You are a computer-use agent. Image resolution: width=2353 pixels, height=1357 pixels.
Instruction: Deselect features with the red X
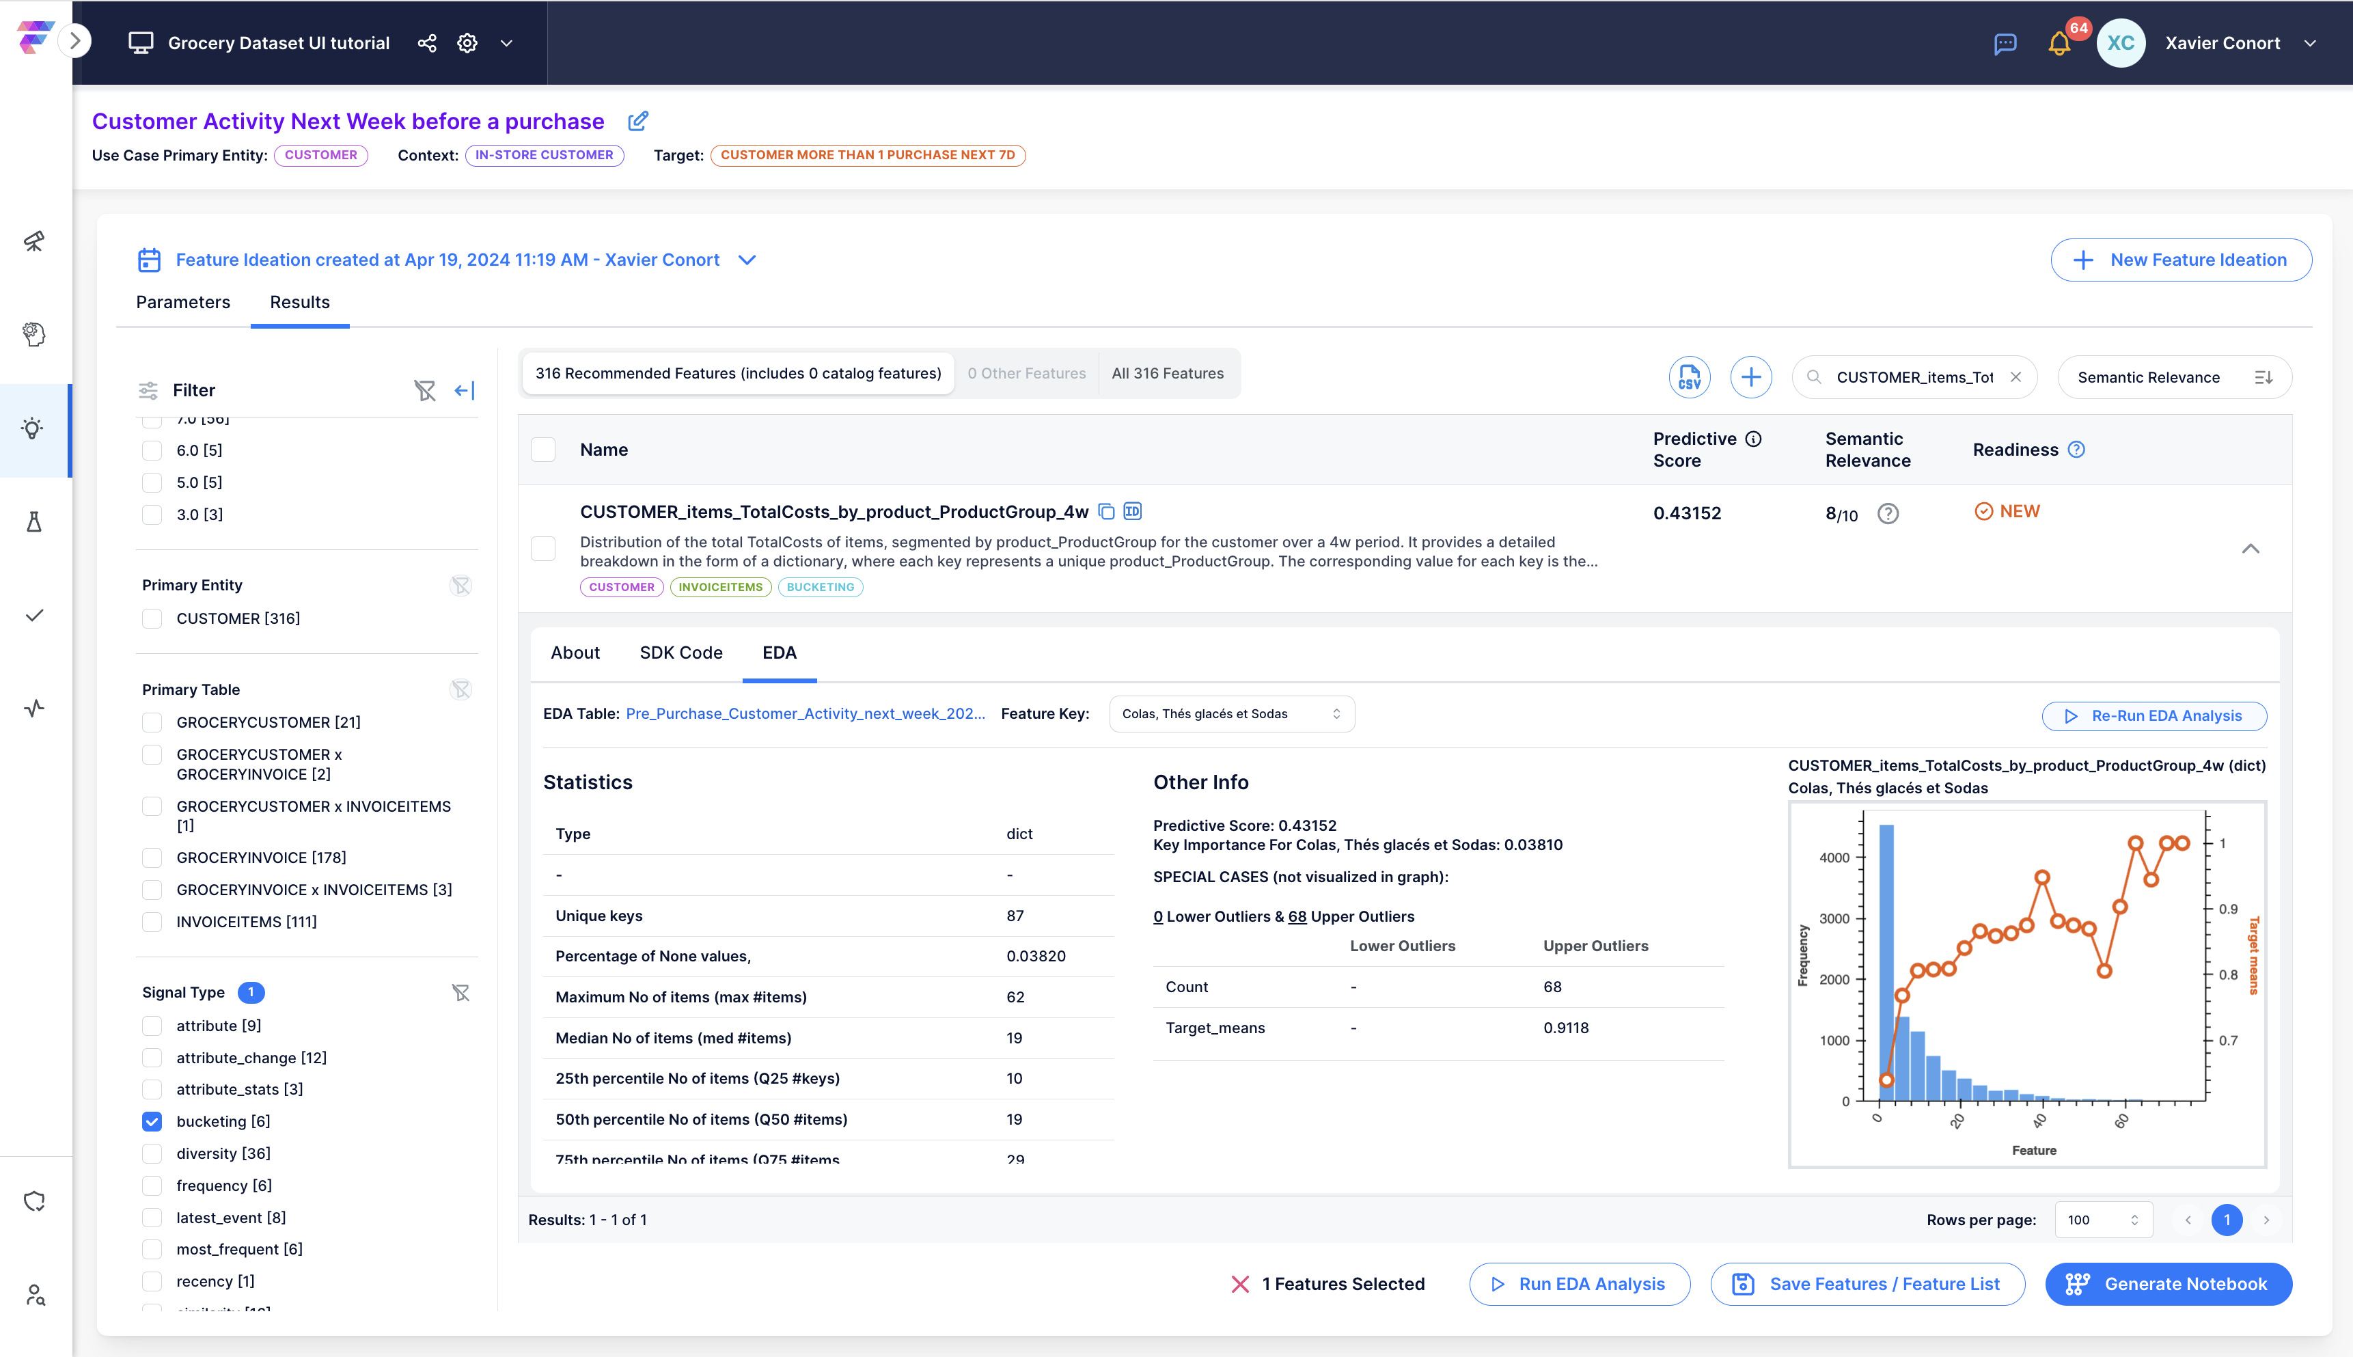click(1239, 1285)
